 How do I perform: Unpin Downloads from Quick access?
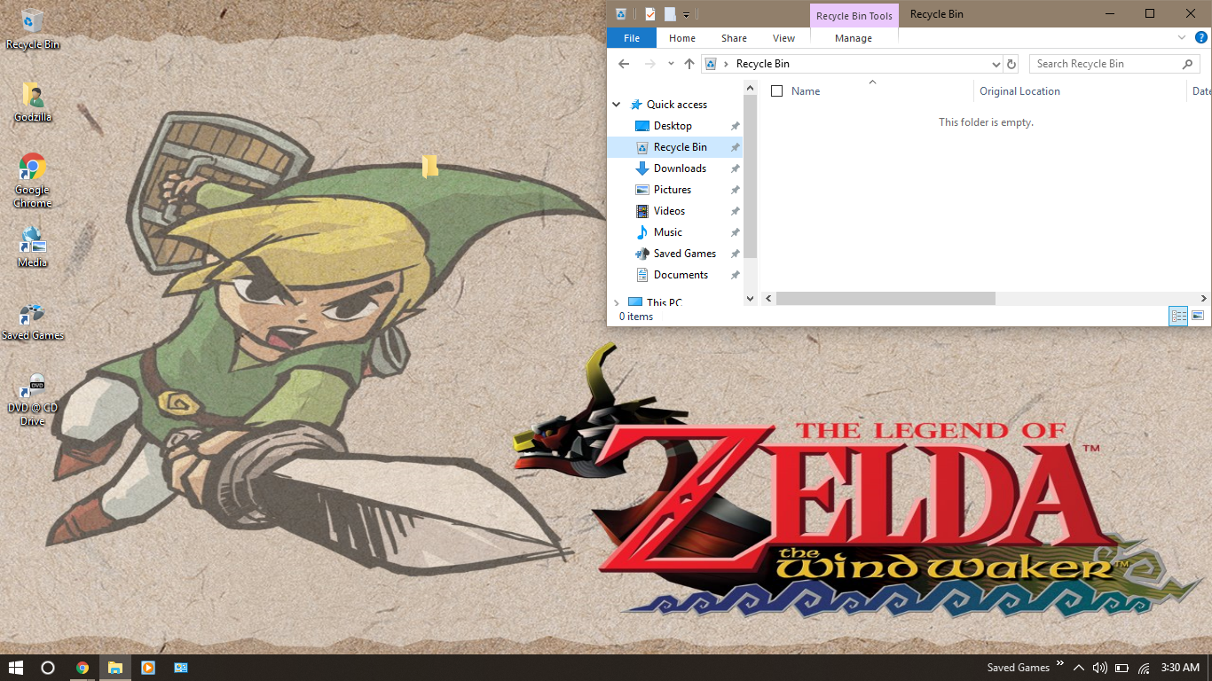tap(735, 168)
